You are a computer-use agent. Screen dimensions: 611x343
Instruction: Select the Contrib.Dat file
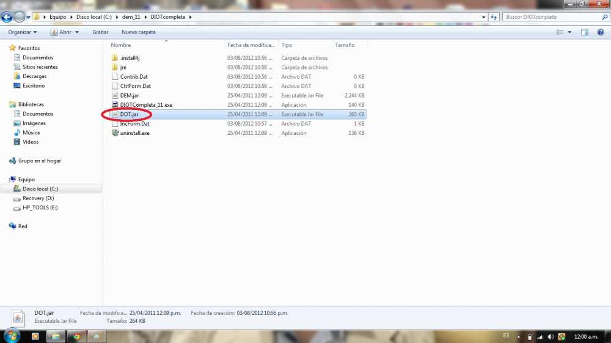coord(134,77)
